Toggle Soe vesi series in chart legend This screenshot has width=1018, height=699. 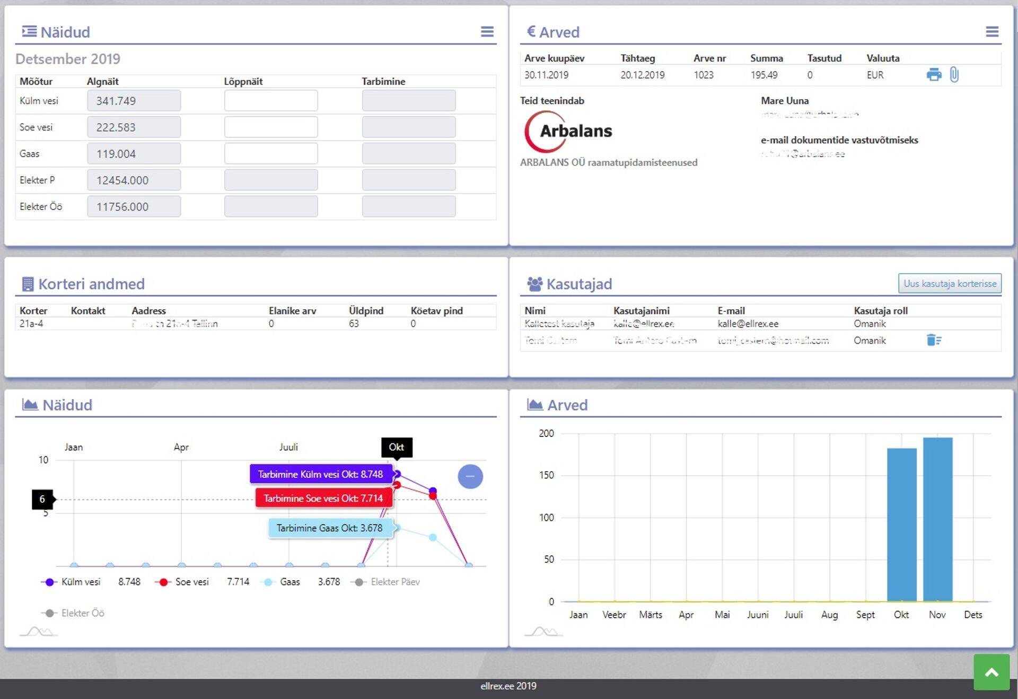(x=191, y=582)
